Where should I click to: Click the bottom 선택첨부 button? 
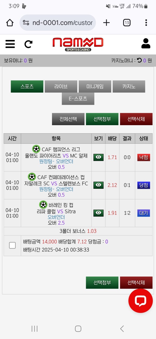tap(102, 283)
